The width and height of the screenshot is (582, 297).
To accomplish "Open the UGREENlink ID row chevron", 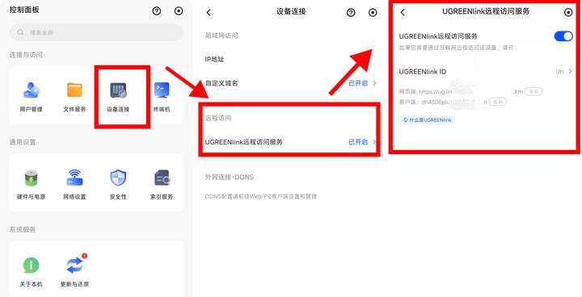I will 570,72.
